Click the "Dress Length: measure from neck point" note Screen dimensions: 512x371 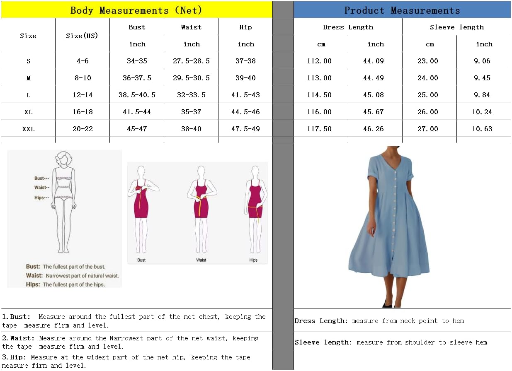point(379,321)
